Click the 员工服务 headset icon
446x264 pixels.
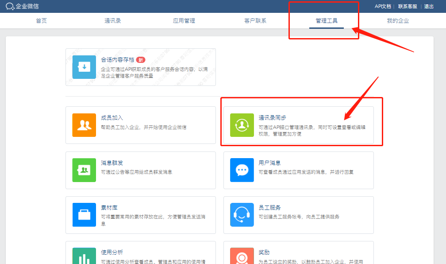pyautogui.click(x=242, y=215)
